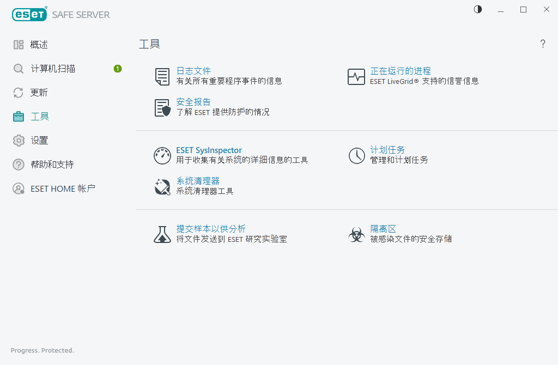Click the ESET SysInspector gauge icon
The width and height of the screenshot is (558, 365).
(162, 156)
